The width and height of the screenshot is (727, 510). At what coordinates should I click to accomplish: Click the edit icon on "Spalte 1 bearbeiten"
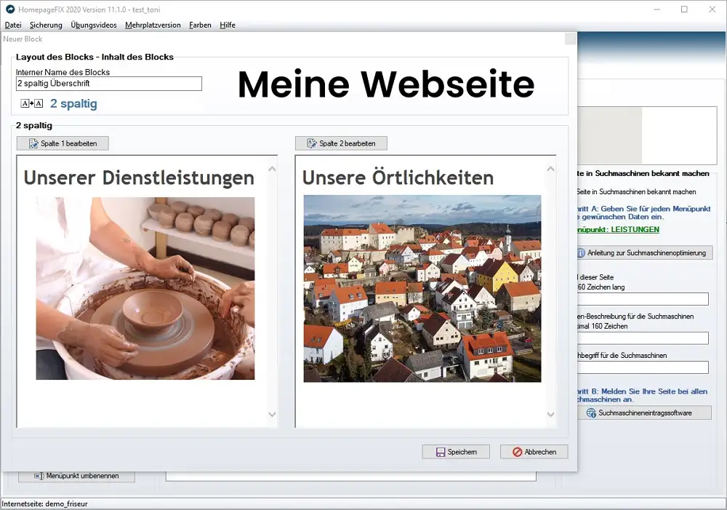[x=33, y=143]
